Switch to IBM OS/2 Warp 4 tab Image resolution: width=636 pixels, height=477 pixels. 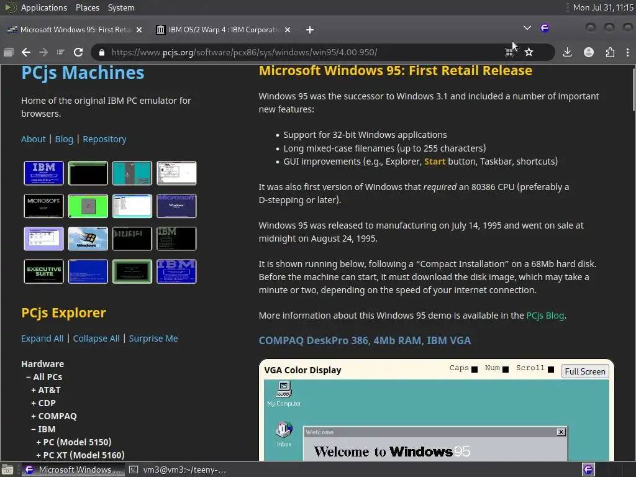click(x=224, y=30)
